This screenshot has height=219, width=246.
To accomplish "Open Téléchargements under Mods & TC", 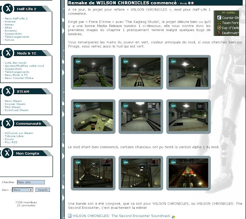I will click(17, 72).
